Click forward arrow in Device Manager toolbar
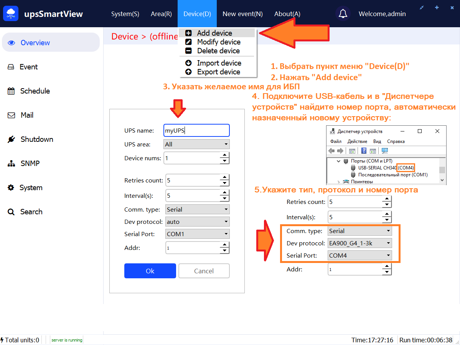The width and height of the screenshot is (460, 345). pos(340,151)
